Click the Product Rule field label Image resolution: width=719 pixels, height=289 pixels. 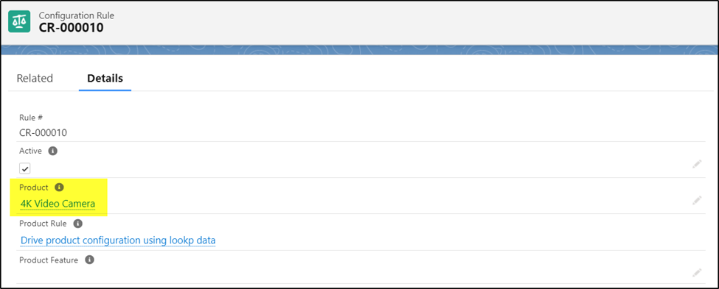pos(43,224)
